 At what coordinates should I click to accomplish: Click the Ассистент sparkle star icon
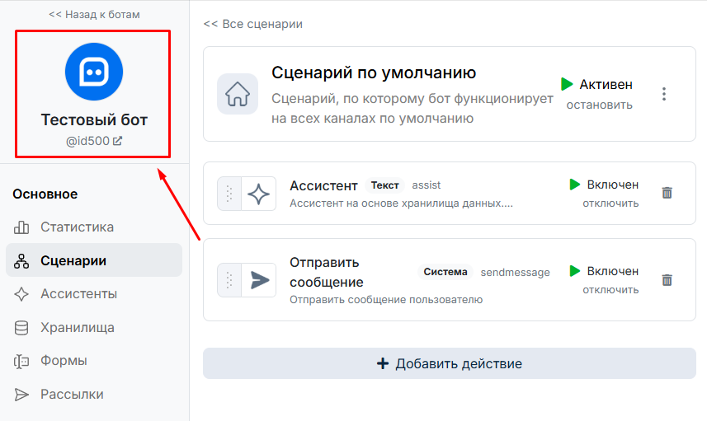(258, 194)
